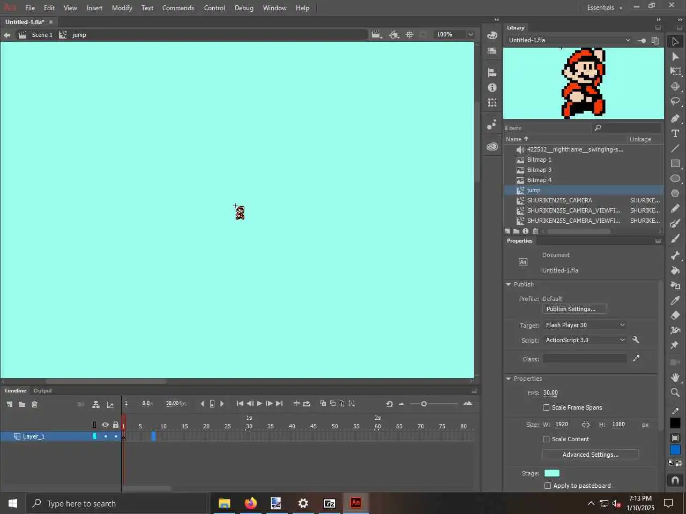The width and height of the screenshot is (686, 514).
Task: Open the Window menu
Action: [x=274, y=8]
